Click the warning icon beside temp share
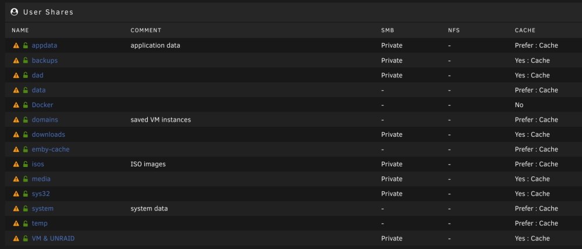Screen dimensions: 582x249 (16, 224)
